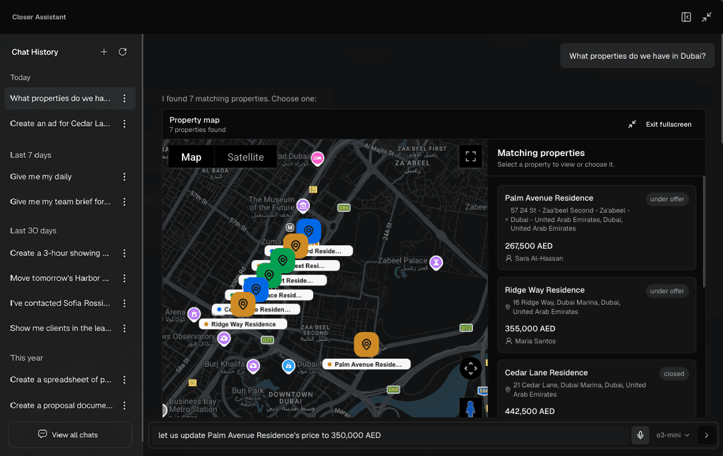Viewport: 723px width, 456px height.
Task: Collapse the assistant window icon in header
Action: pyautogui.click(x=706, y=17)
